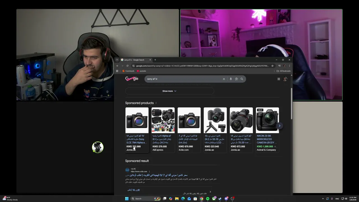The image size is (359, 202).
Task: Open Discord from the taskbar
Action: (x=226, y=199)
